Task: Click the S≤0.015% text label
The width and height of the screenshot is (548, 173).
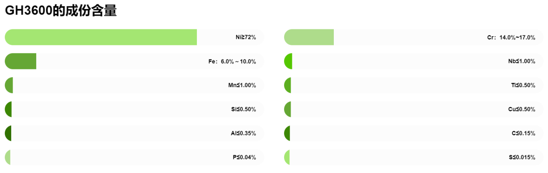Action: pyautogui.click(x=522, y=157)
